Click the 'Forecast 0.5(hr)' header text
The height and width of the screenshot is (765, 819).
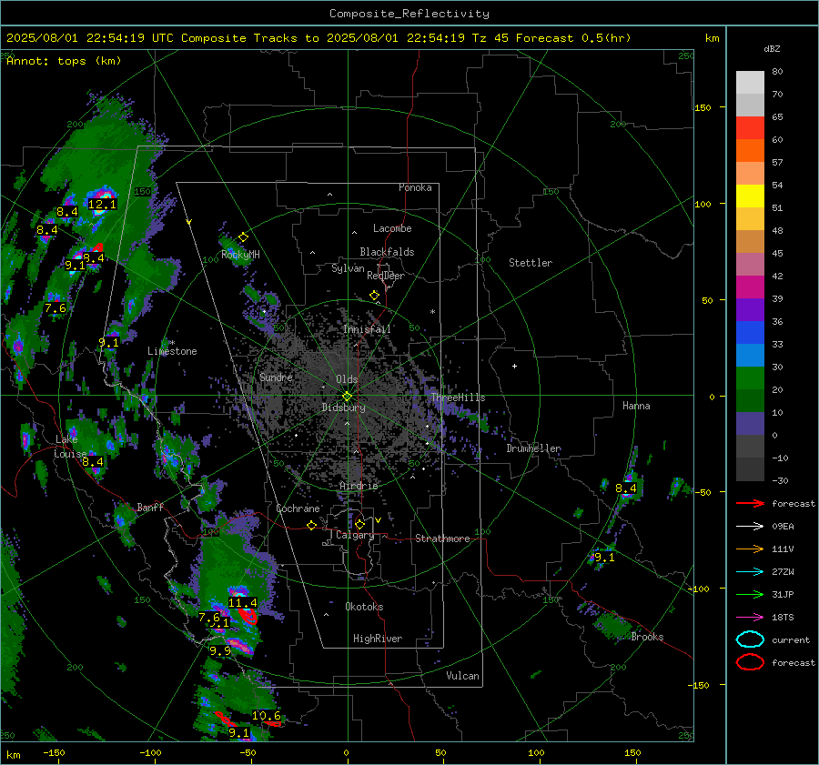(573, 38)
